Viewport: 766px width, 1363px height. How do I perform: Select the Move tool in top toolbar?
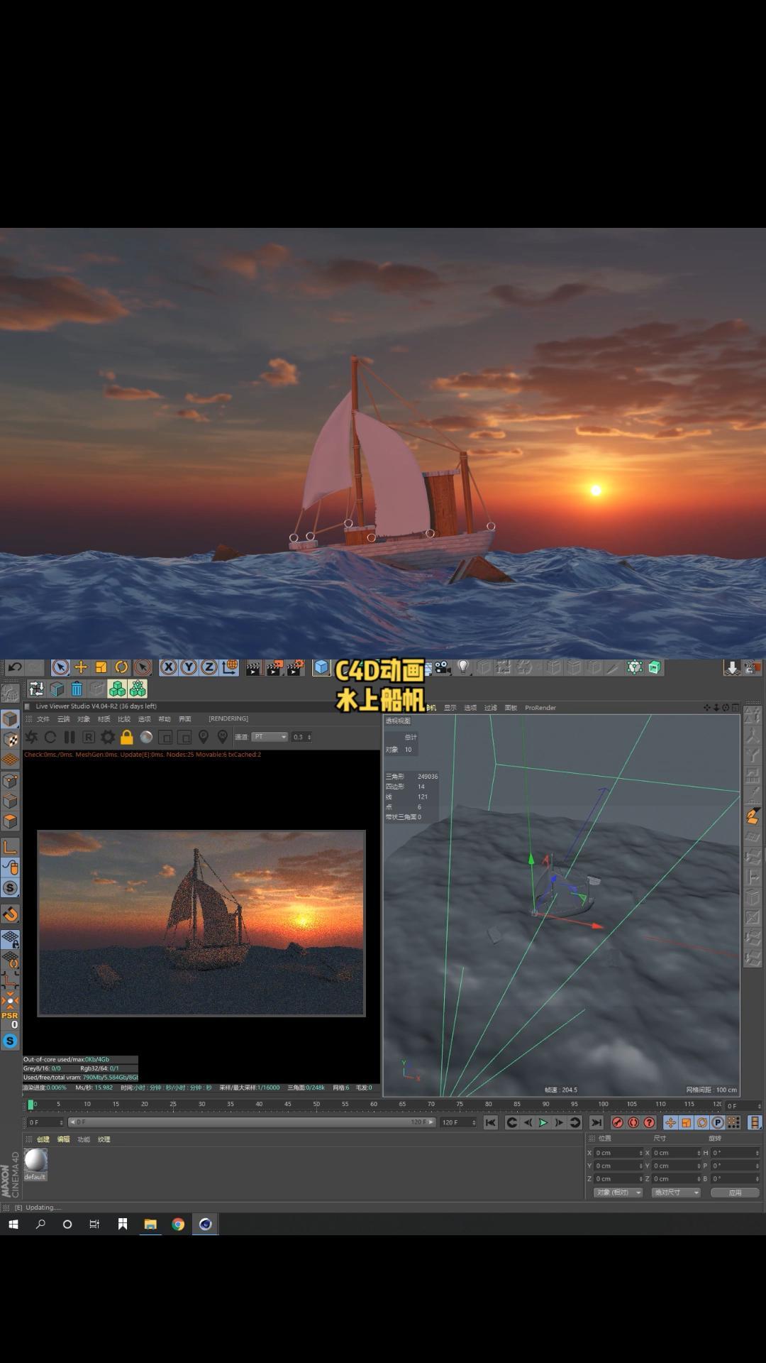(81, 667)
